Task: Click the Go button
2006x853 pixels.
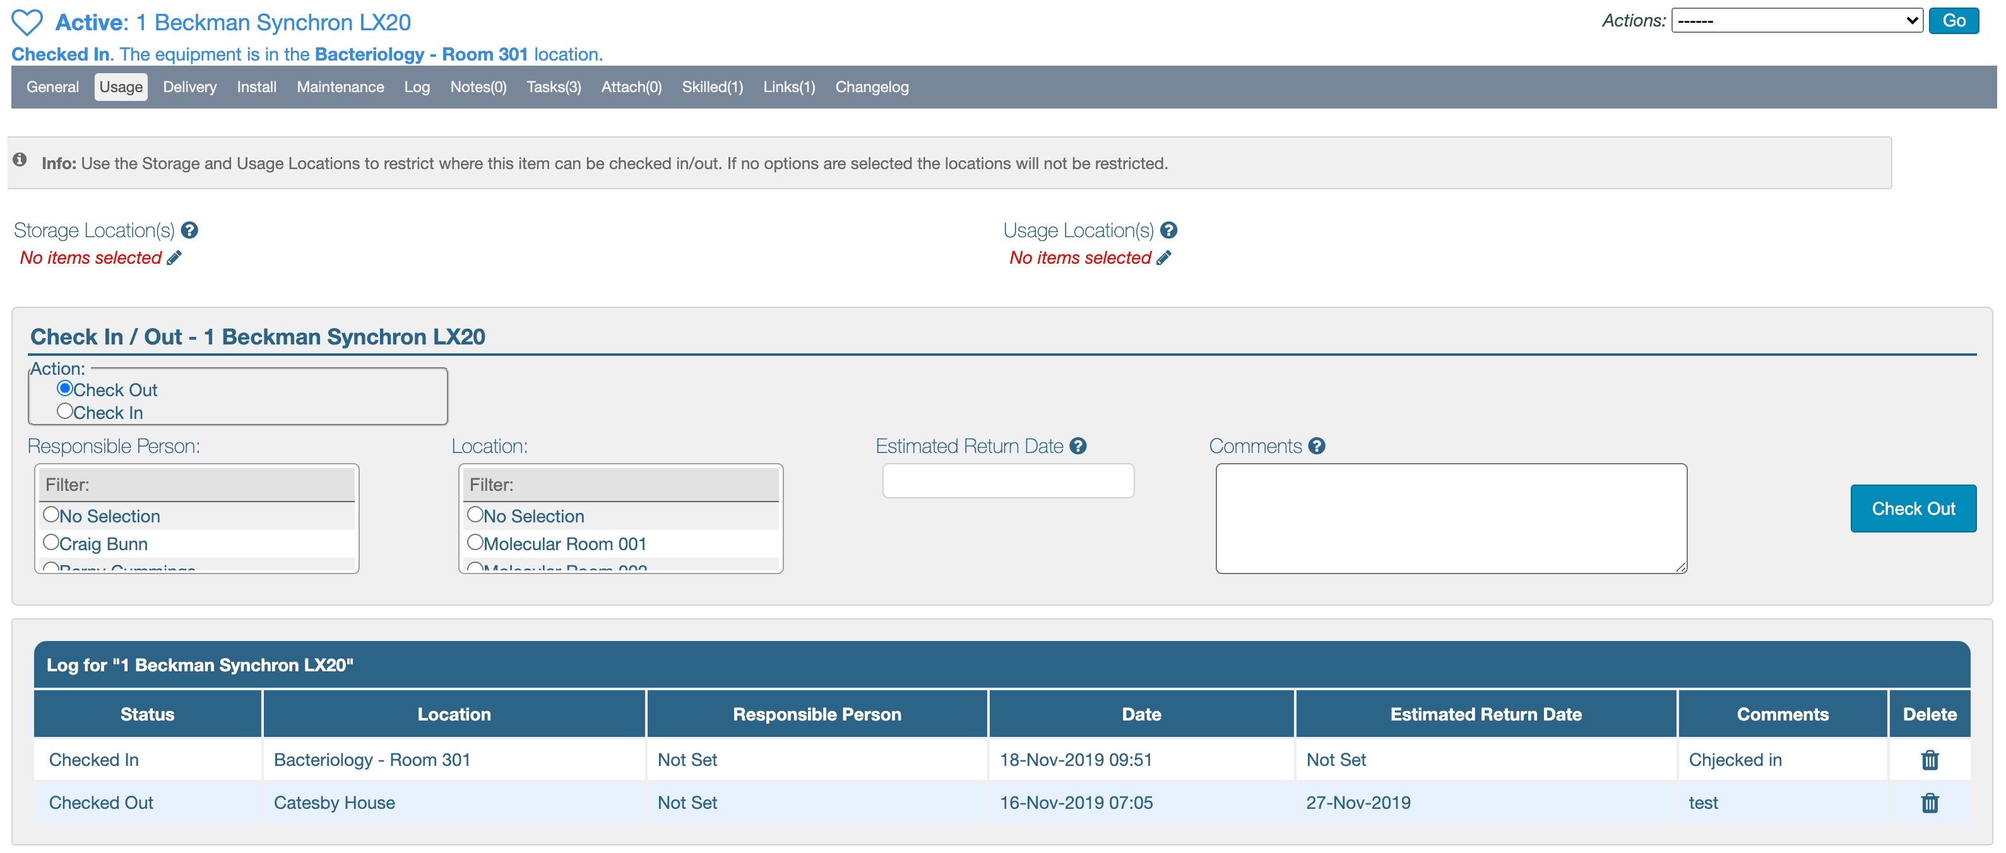Action: [1953, 21]
